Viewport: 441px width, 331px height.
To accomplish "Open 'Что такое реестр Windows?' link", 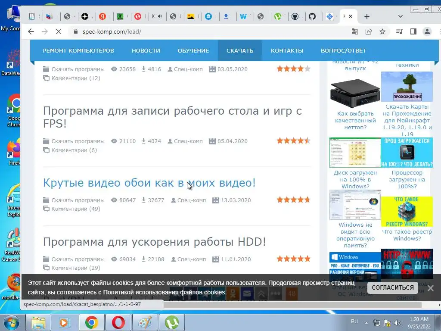I will (407, 235).
